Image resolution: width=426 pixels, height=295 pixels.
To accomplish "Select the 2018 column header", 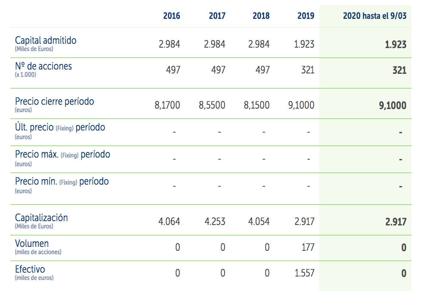I will click(x=261, y=16).
